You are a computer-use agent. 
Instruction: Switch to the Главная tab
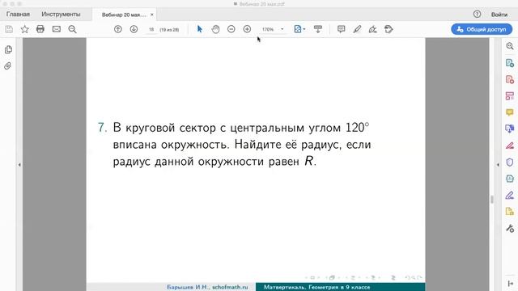point(18,15)
